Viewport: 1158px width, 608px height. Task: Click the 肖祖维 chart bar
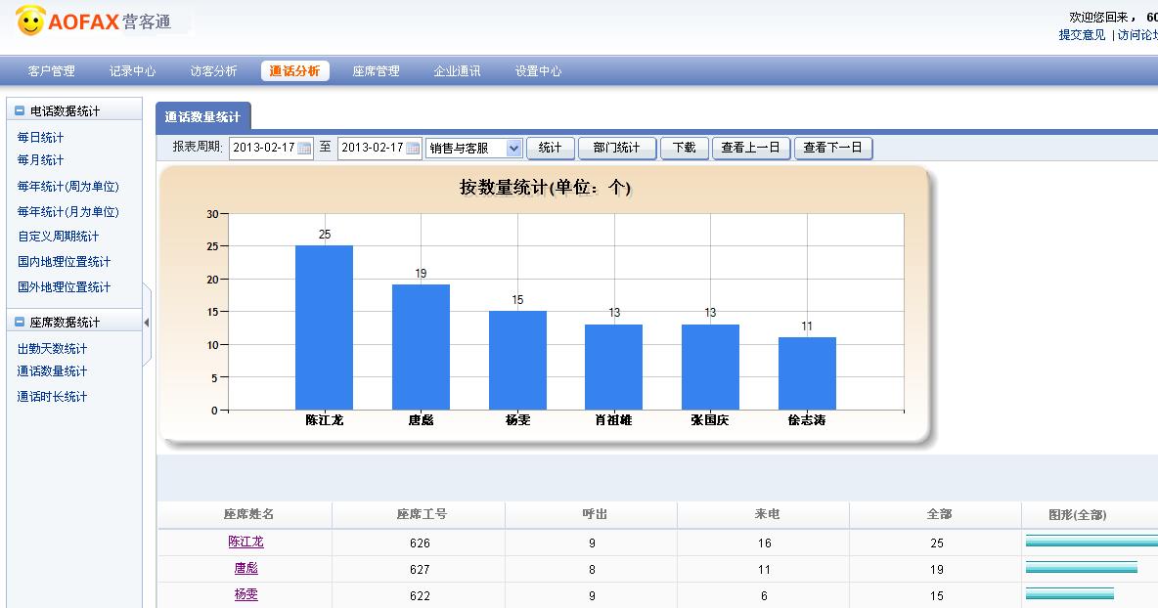(613, 367)
